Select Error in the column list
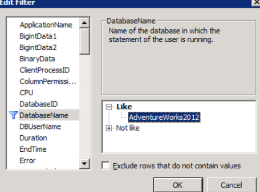Image resolution: width=260 pixels, height=192 pixels. pos(27,160)
